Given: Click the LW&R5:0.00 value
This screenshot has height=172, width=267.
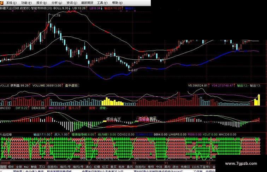Looking at the screenshot, I should [x=177, y=135].
